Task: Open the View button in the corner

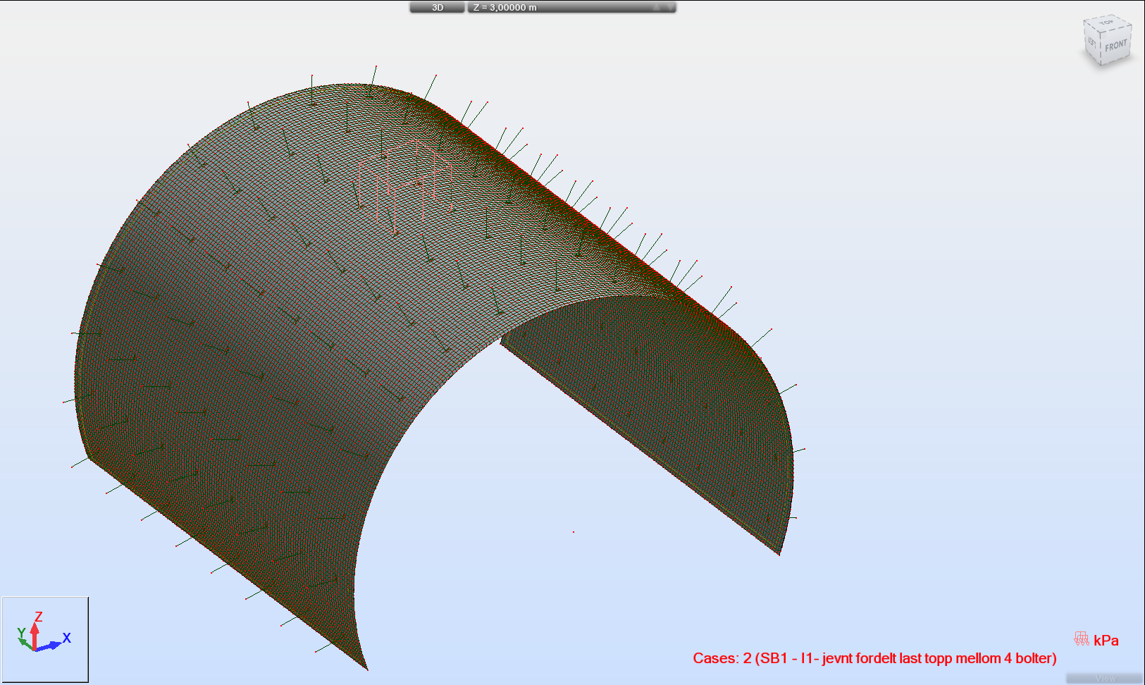Action: tap(1105, 678)
